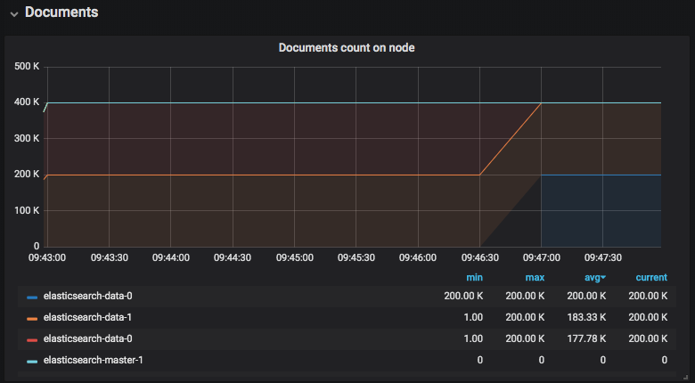Click the 400 K y-axis label
This screenshot has width=695, height=383.
27,102
